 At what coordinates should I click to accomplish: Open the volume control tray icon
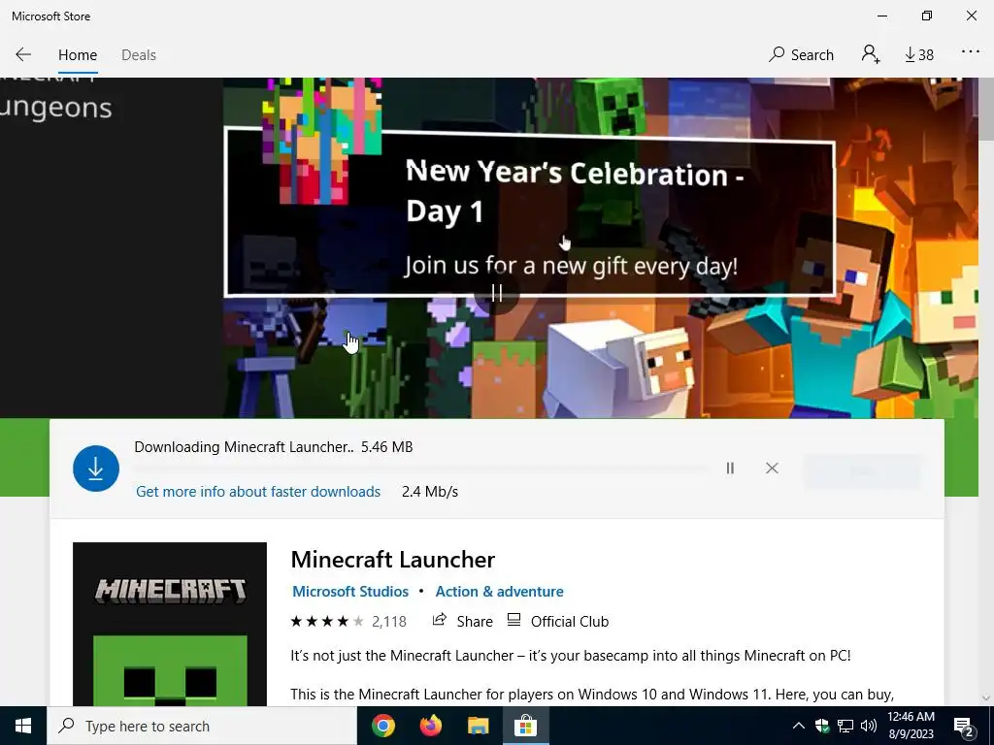click(x=869, y=726)
